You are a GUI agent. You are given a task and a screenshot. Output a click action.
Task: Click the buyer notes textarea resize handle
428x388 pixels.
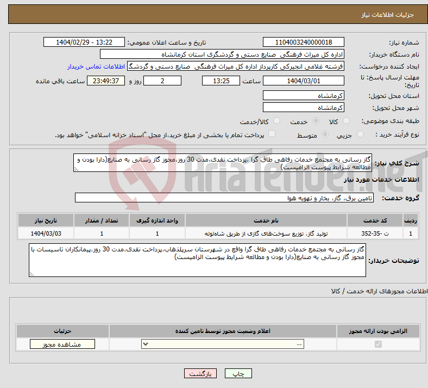click(32, 274)
